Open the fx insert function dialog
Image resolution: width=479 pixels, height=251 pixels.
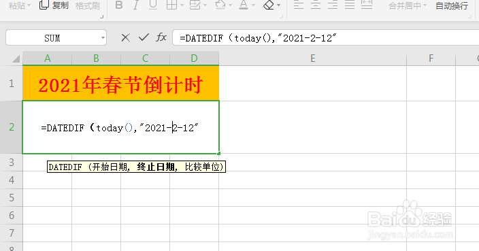pyautogui.click(x=161, y=37)
